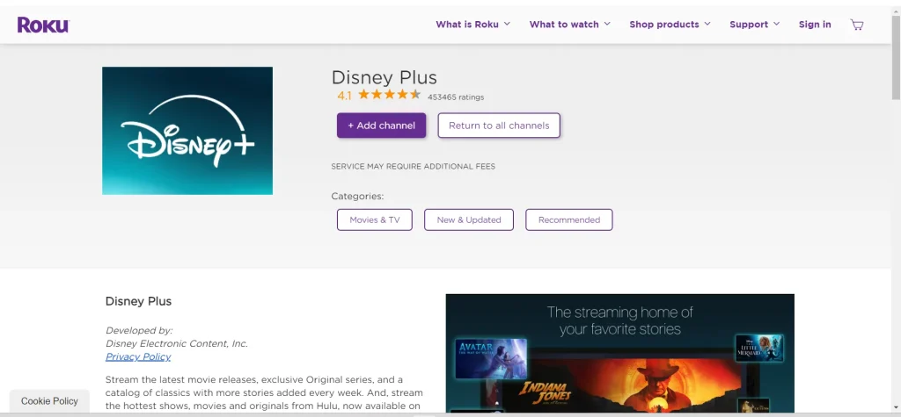
Task: Click SERVICE MAY REQUIRE ADDITIONAL FEES text
Action: click(414, 166)
